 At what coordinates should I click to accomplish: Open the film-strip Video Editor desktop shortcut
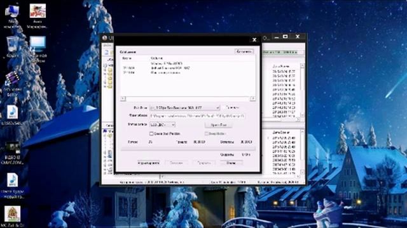click(12, 79)
